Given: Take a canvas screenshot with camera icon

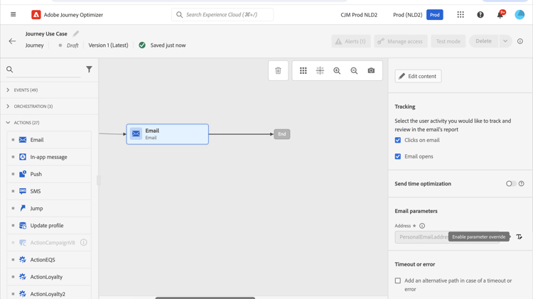Looking at the screenshot, I should click(x=371, y=71).
